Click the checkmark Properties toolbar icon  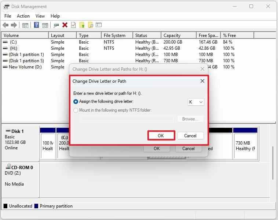[x=73, y=25]
